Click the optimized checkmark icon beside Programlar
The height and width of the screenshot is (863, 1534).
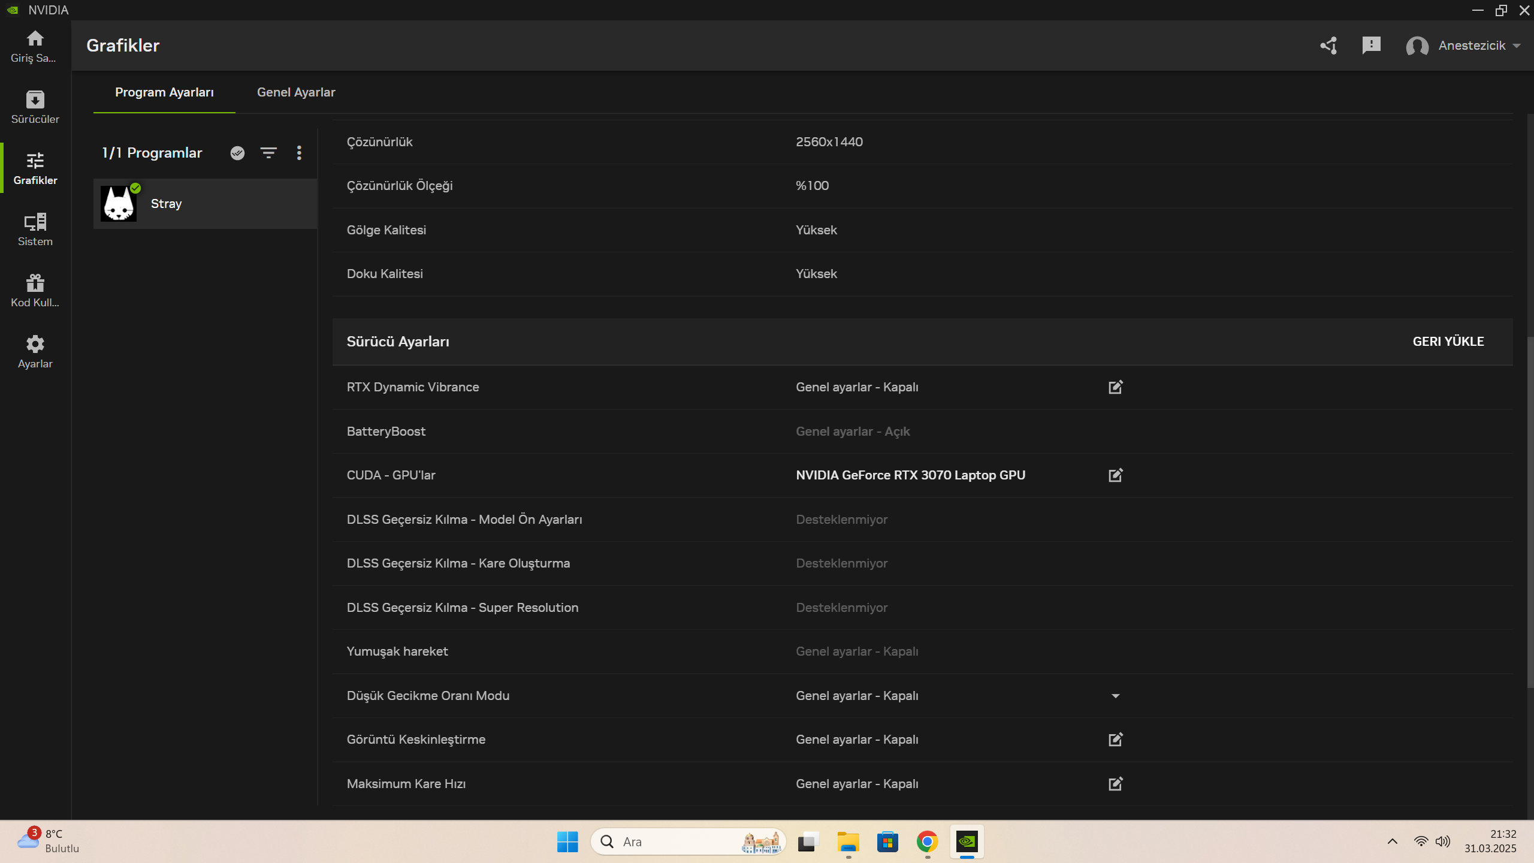tap(237, 153)
